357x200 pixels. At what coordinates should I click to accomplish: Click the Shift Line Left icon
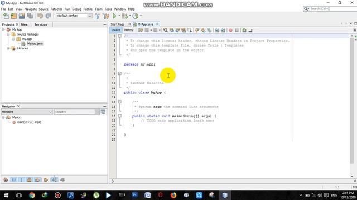point(217,30)
